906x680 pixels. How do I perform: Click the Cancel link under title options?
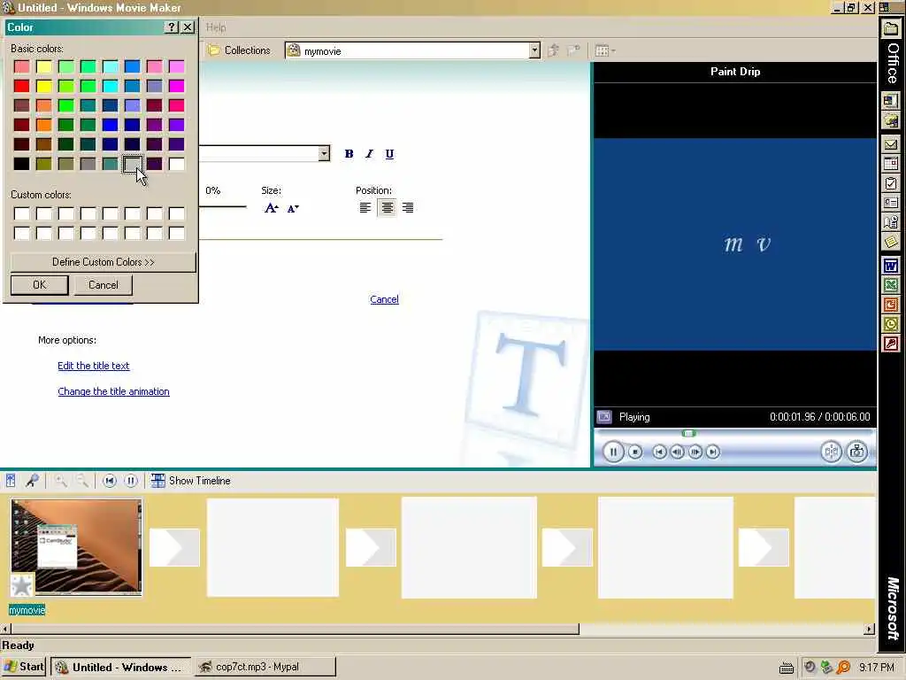pos(384,299)
